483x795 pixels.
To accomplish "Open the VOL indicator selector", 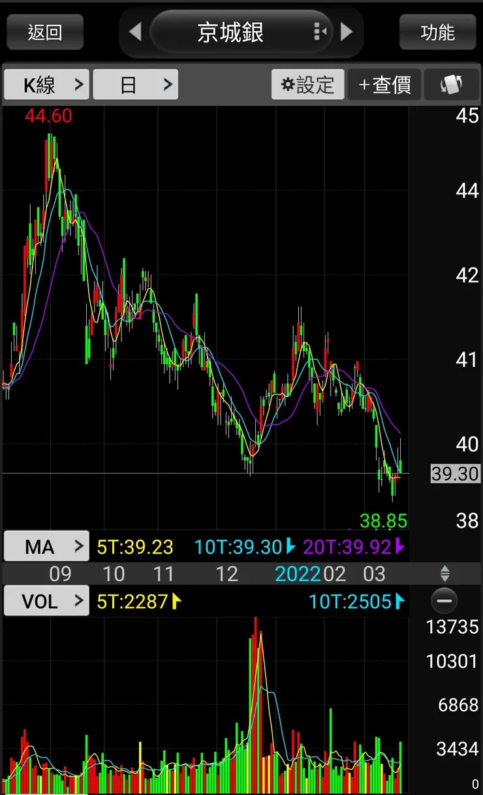I will coord(46,600).
